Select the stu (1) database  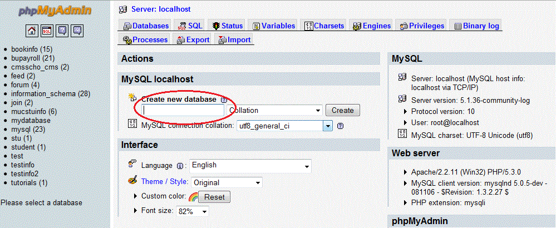pyautogui.click(x=22, y=138)
